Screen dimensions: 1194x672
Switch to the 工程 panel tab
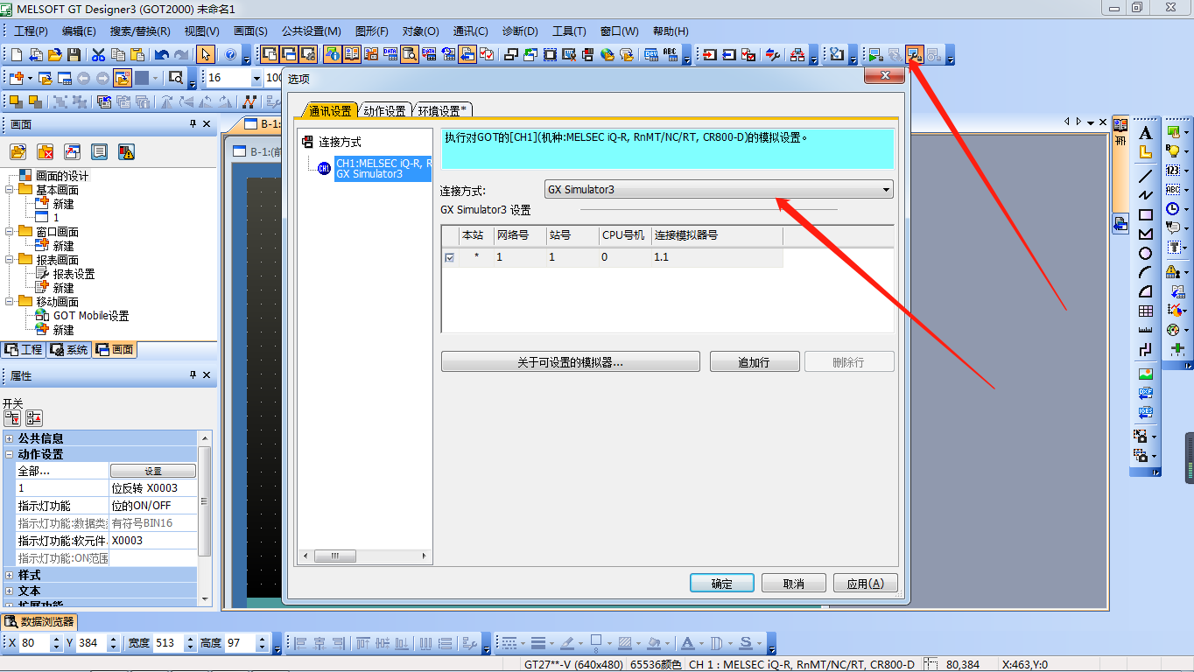pyautogui.click(x=23, y=349)
